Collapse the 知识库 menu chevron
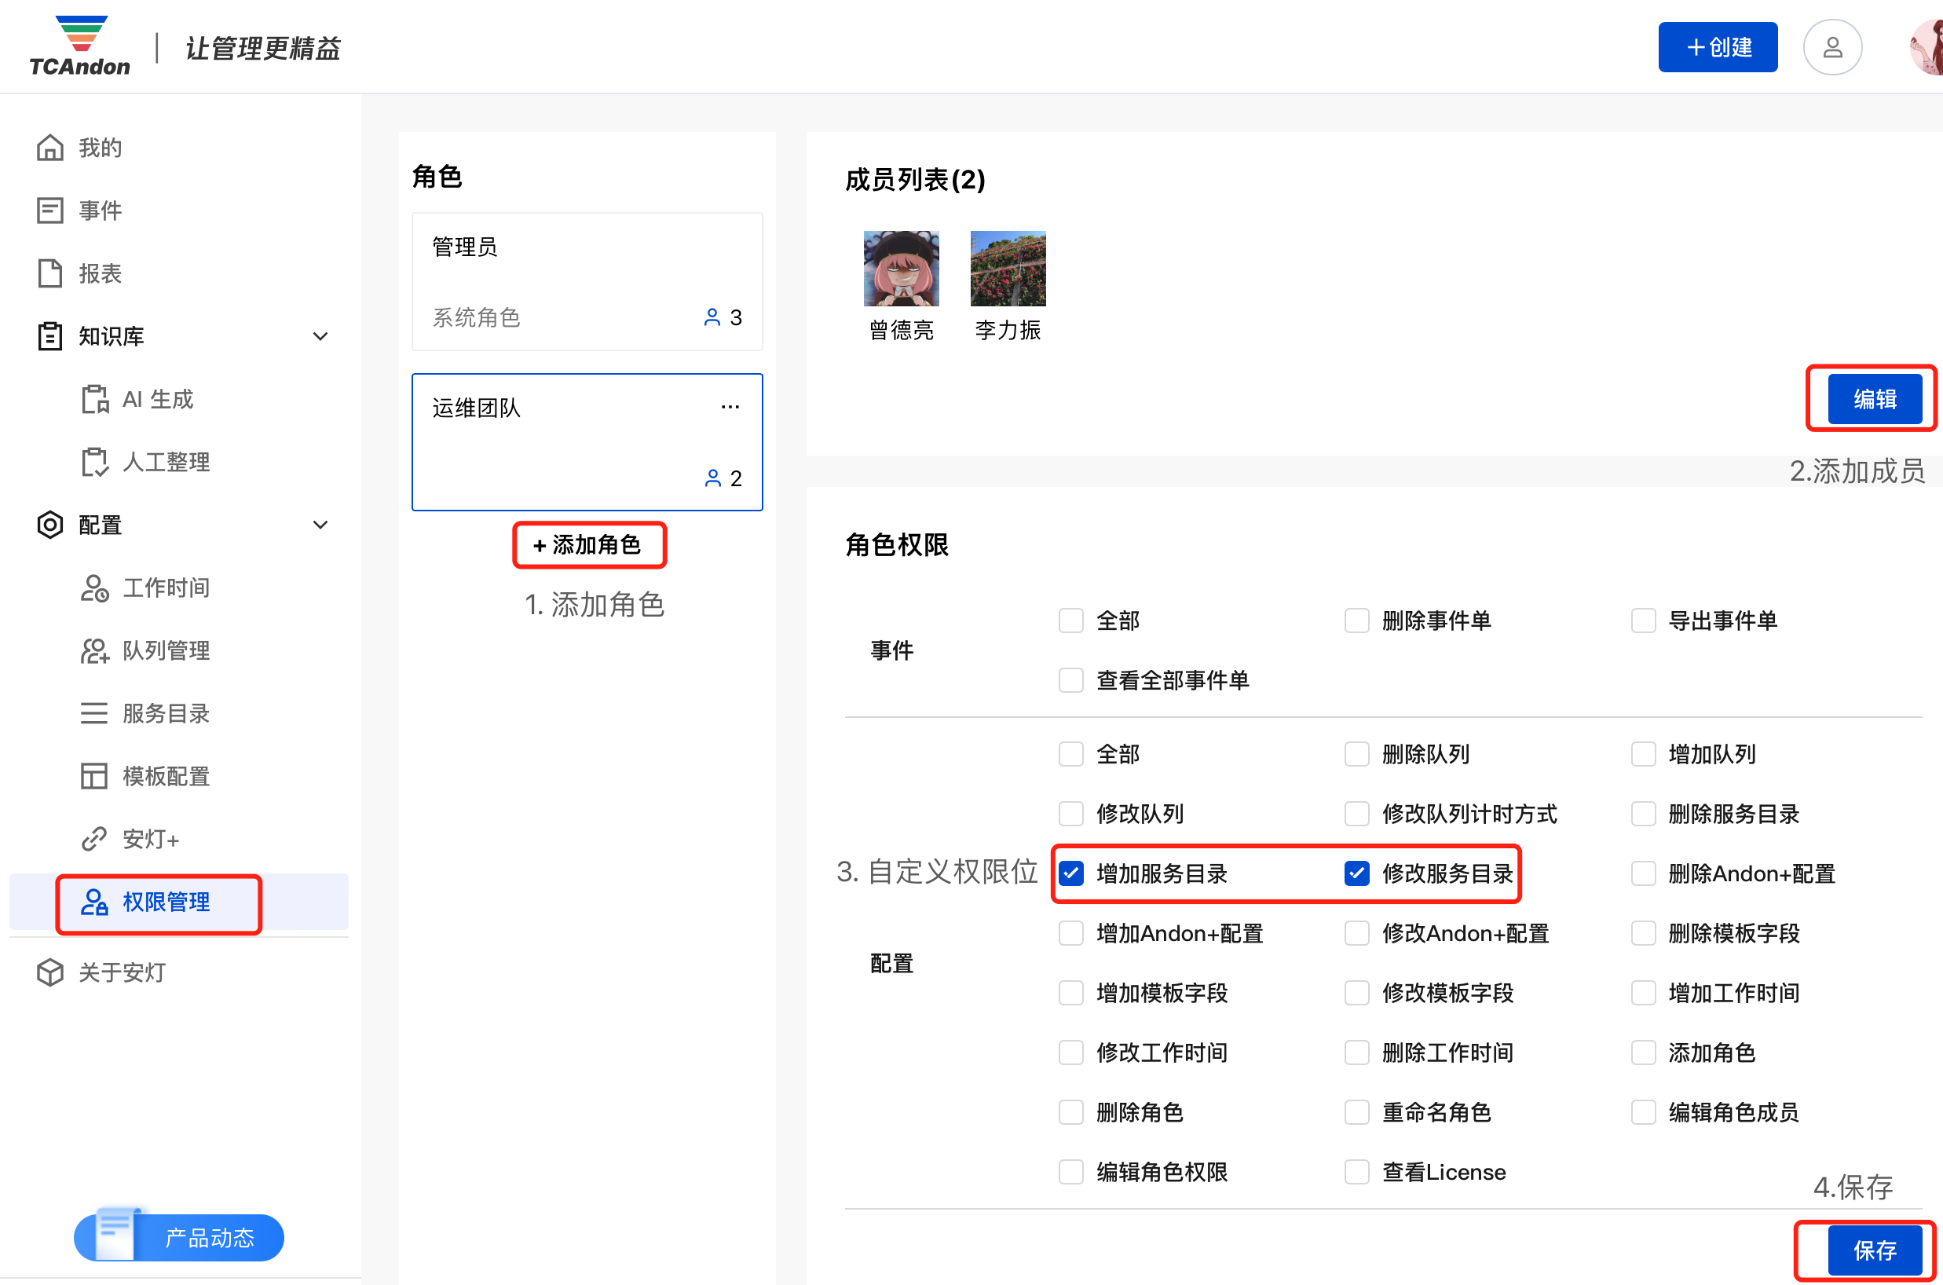 [x=320, y=336]
